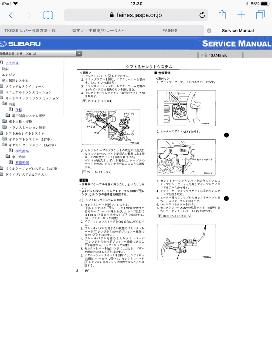This screenshot has height=362, width=272.
Task: Select エンジン in the contents tree
Action: [x=8, y=75]
